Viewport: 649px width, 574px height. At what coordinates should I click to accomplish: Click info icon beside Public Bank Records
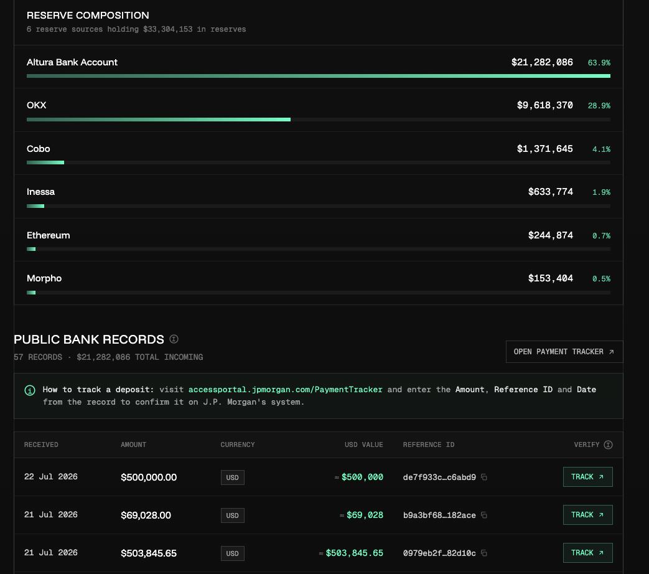174,339
